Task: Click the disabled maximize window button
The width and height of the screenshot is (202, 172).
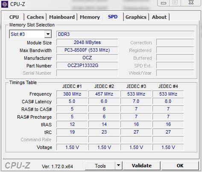Action: pos(175,3)
